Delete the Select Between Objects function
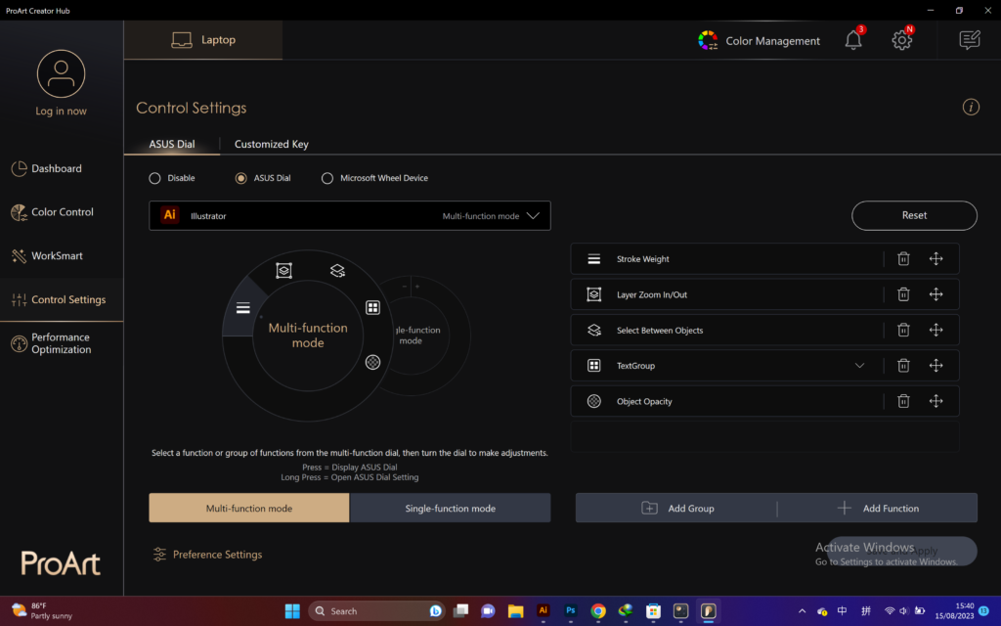The height and width of the screenshot is (626, 1001). click(903, 331)
